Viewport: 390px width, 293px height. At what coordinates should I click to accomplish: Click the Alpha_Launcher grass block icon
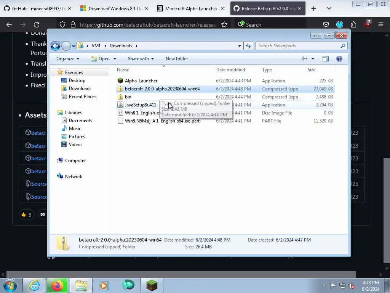coord(120,80)
